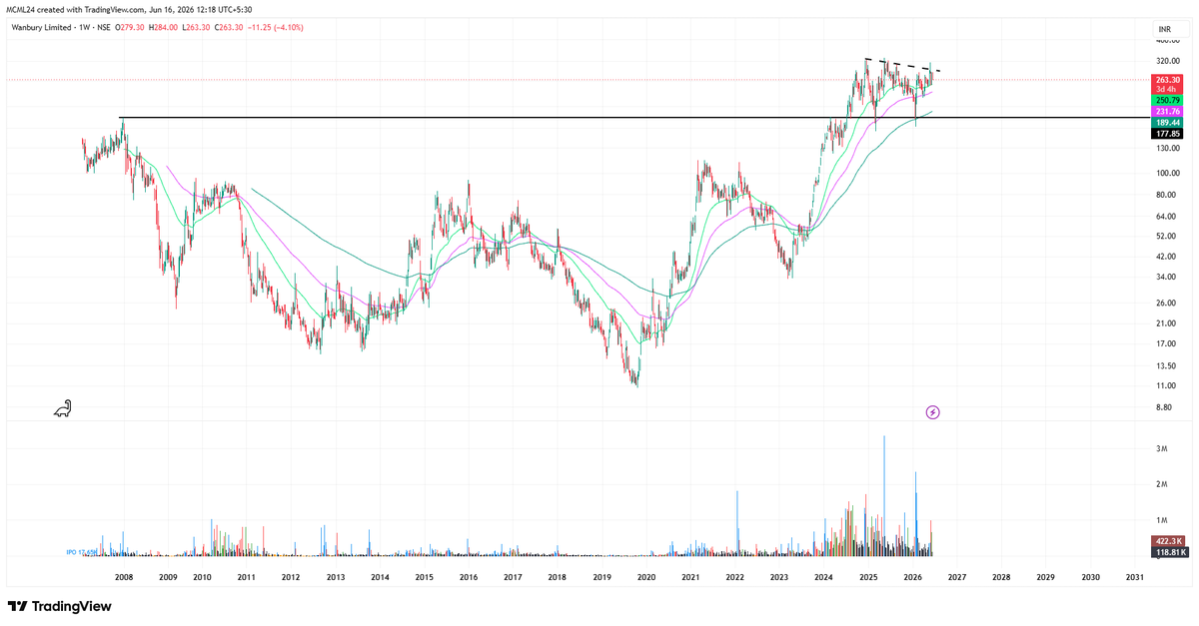
Task: Click the 2031 year label on time axis
Action: [1135, 577]
